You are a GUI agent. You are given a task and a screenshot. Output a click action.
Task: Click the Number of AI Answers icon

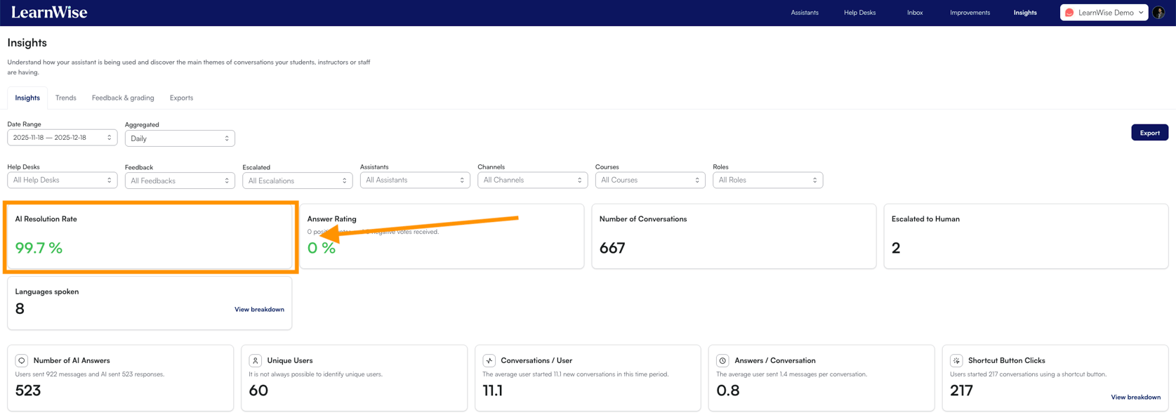22,360
